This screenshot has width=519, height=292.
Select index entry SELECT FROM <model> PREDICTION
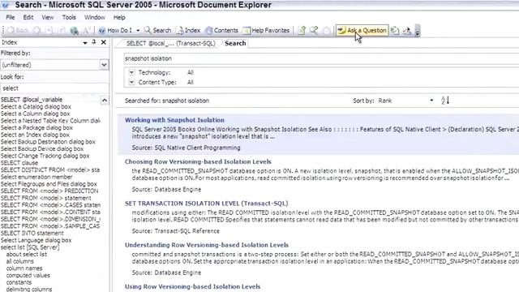49,191
